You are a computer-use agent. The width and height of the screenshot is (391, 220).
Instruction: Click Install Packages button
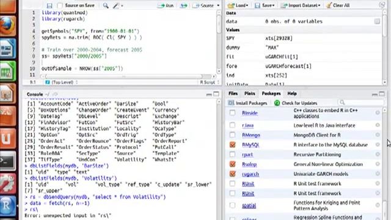(x=247, y=103)
